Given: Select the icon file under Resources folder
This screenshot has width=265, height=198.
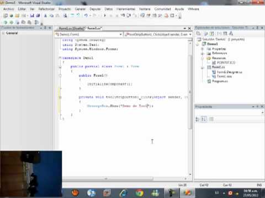Looking at the screenshot, I should 226,63.
